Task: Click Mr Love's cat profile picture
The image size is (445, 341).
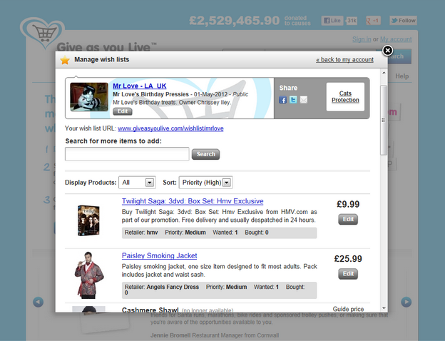Action: point(89,98)
